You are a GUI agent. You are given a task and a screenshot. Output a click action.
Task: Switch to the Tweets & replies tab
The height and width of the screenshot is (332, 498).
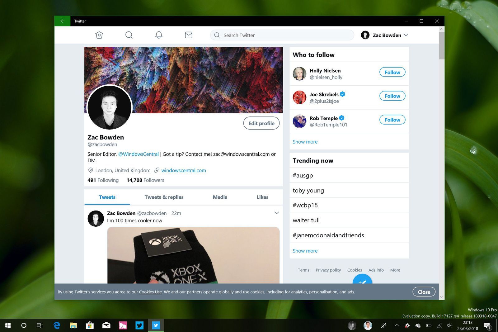coord(164,197)
